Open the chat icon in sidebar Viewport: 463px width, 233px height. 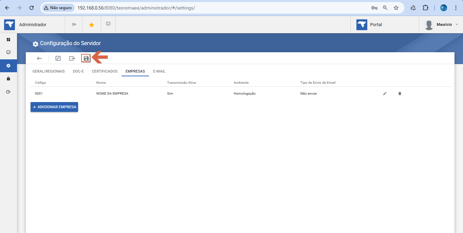point(8,53)
